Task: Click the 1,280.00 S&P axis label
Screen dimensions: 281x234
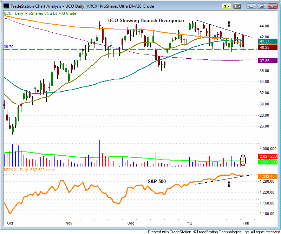Action: tap(267, 181)
